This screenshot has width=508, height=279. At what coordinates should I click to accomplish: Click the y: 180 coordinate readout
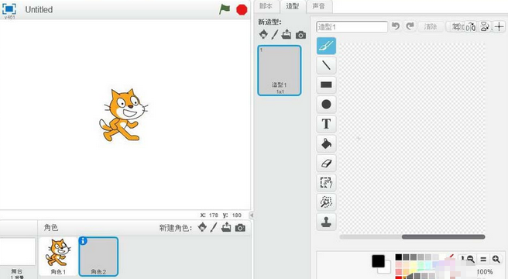[x=232, y=215]
